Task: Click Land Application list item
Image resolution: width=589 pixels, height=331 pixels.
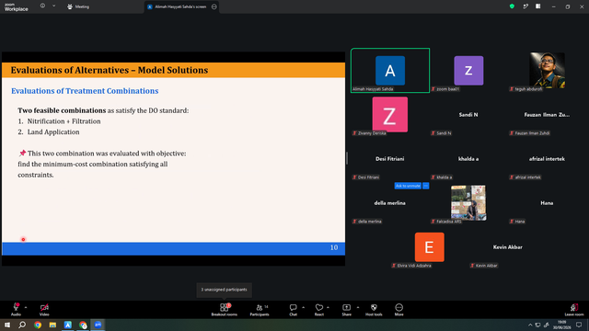Action: point(53,132)
